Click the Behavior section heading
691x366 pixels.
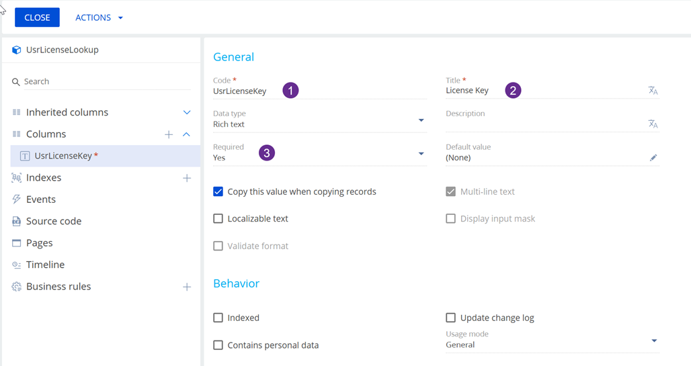tap(236, 283)
